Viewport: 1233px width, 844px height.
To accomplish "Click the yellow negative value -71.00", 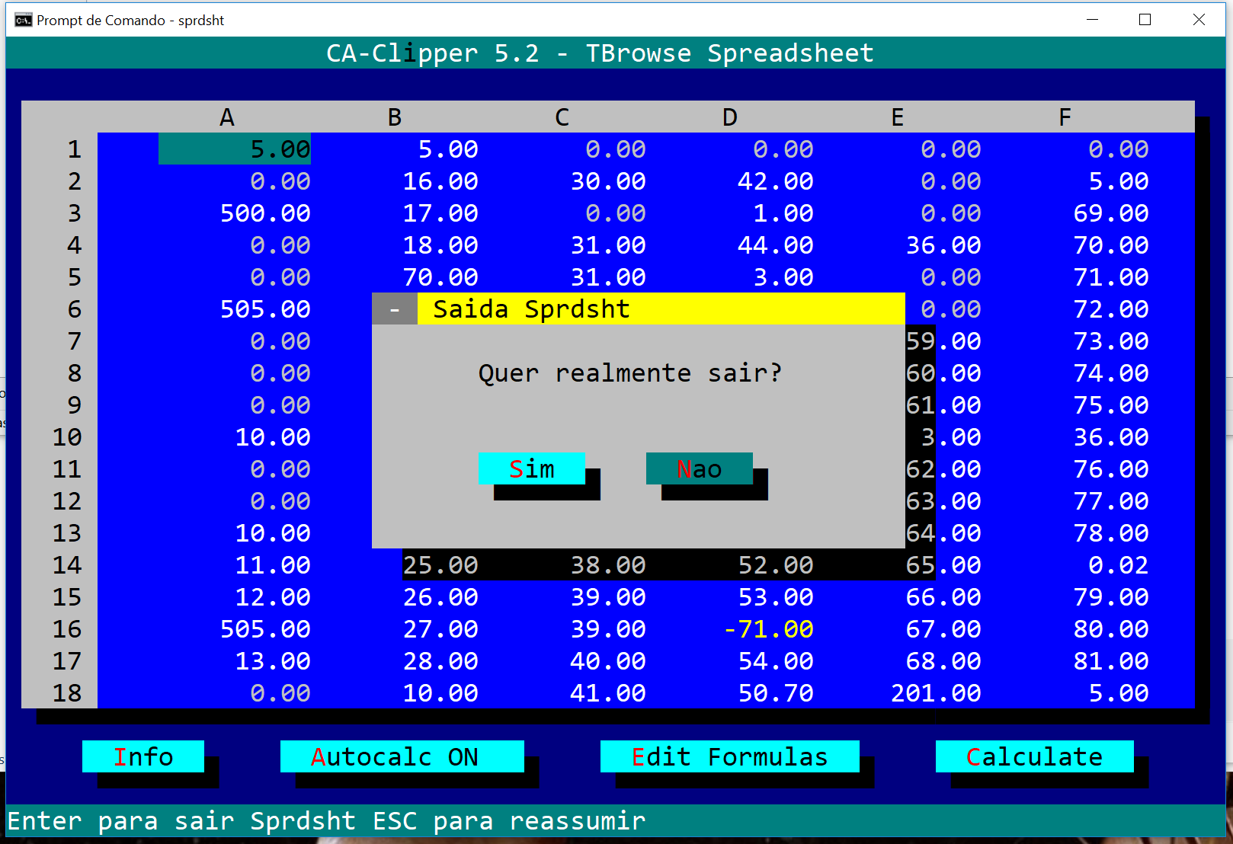I will tap(768, 628).
